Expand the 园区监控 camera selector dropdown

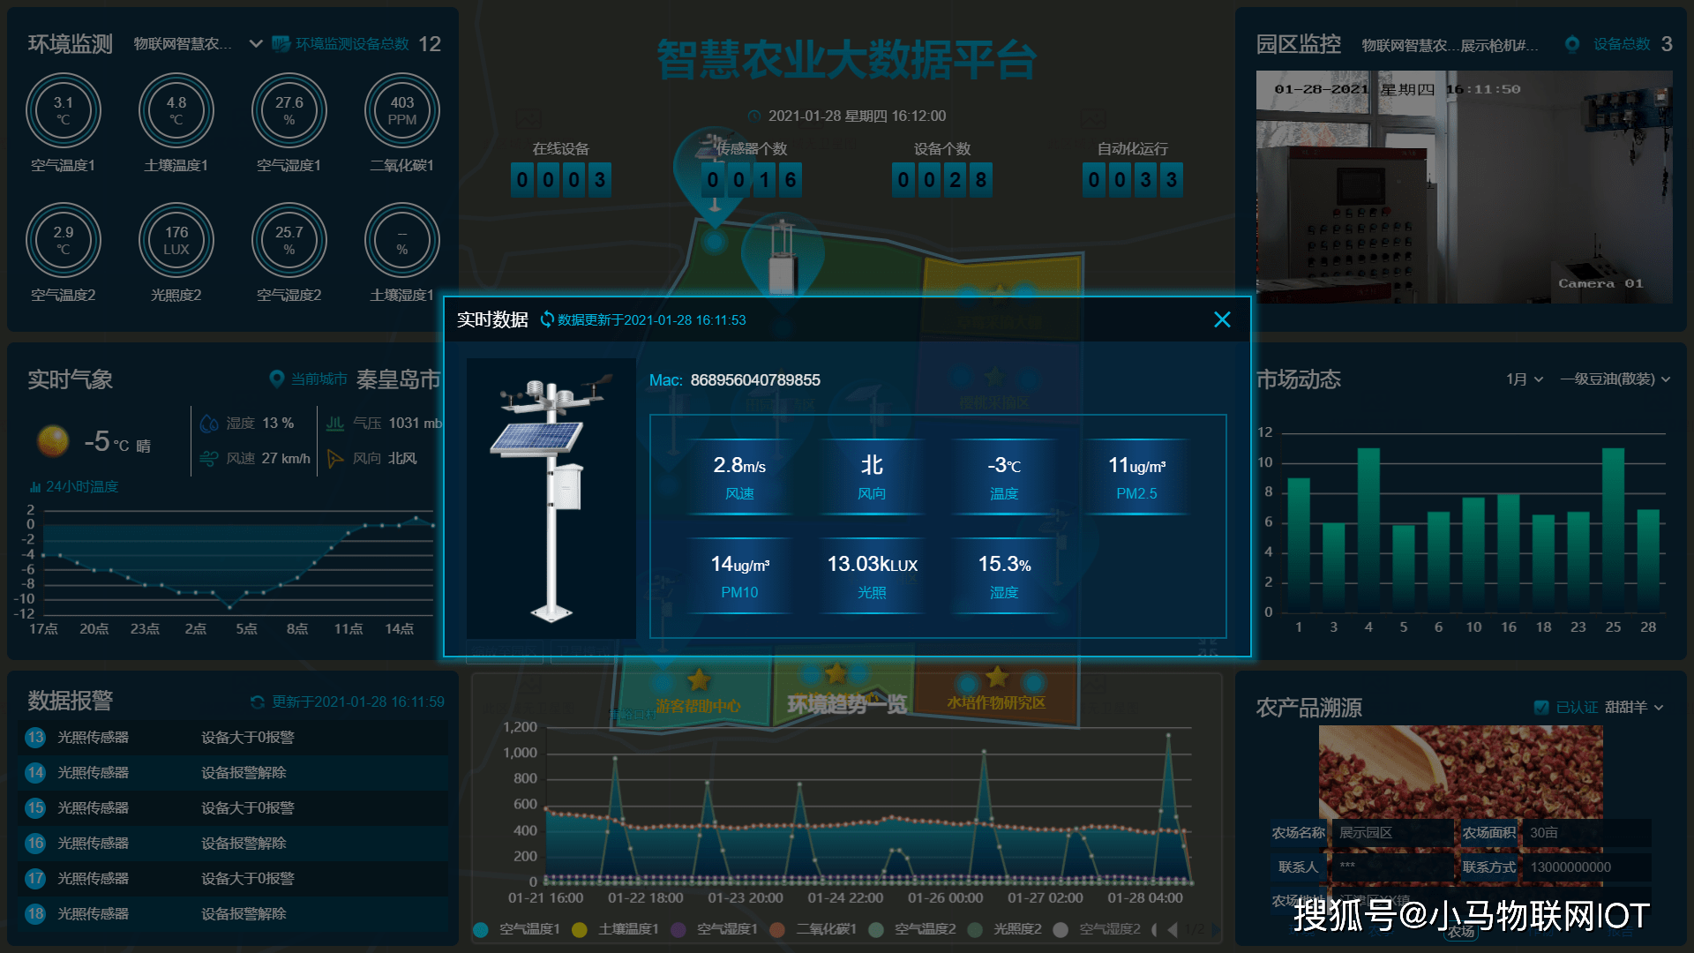[1450, 45]
